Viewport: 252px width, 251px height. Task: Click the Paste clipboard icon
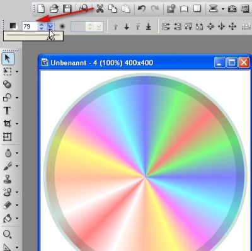coord(125,9)
